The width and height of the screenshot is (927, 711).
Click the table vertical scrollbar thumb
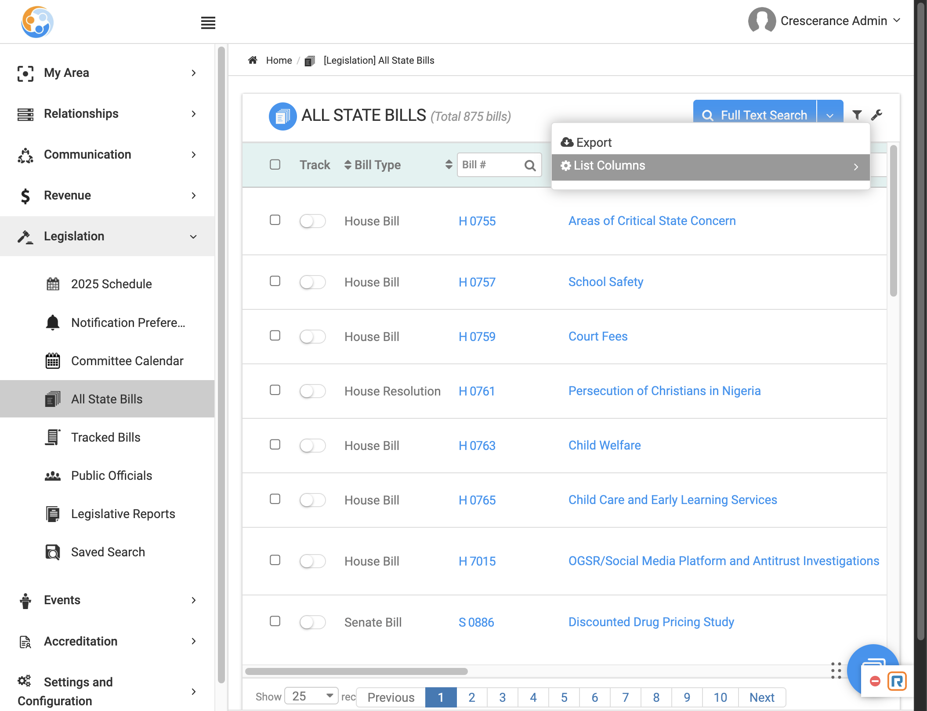coord(893,221)
